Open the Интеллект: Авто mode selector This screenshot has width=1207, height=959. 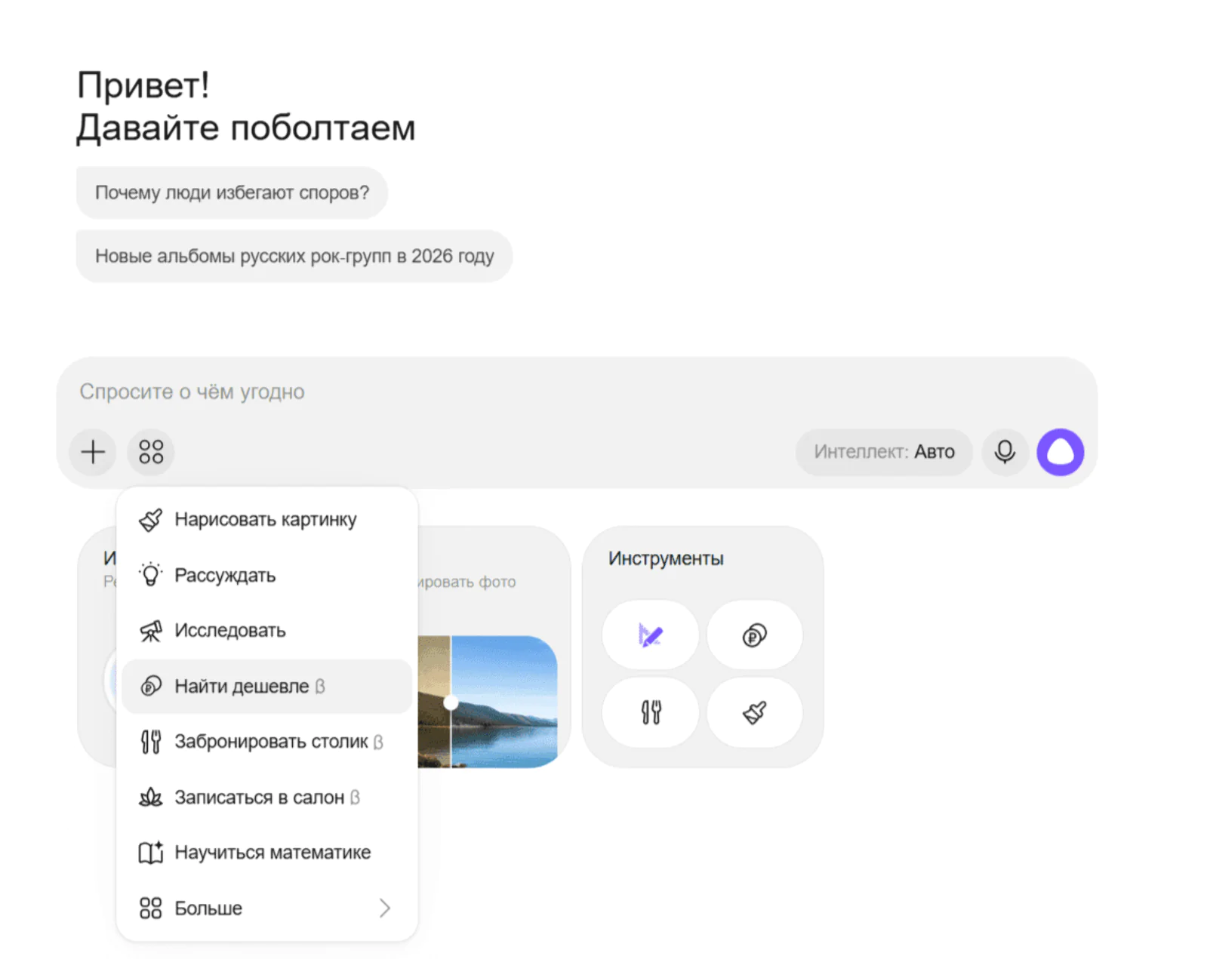[883, 452]
